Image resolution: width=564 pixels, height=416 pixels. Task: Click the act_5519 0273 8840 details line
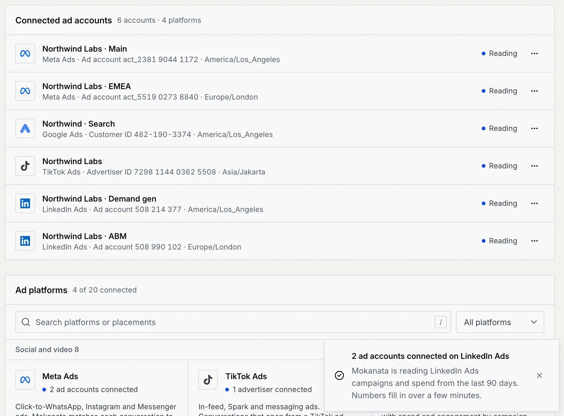(x=150, y=97)
